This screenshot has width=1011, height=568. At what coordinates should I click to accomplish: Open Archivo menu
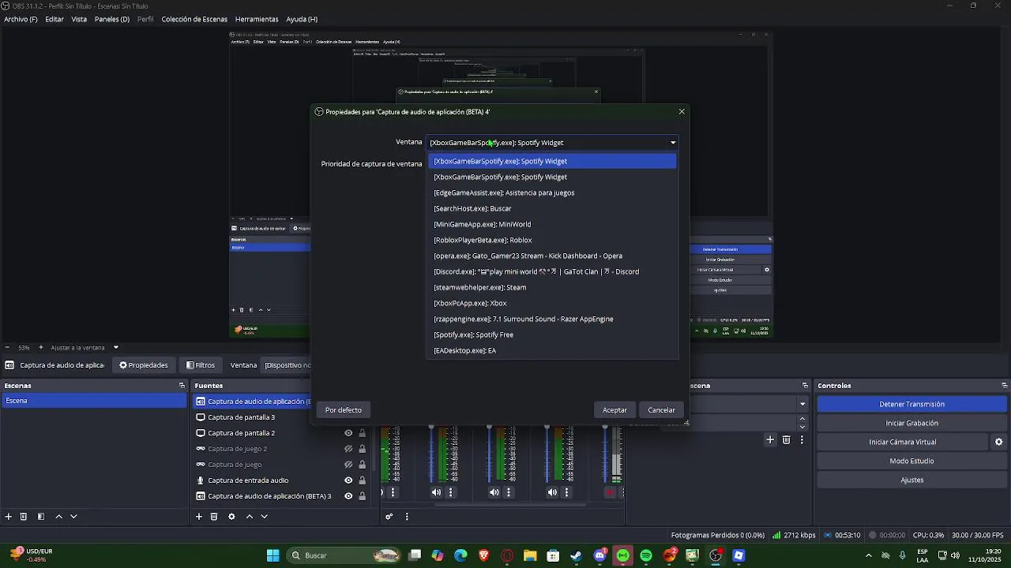point(21,19)
